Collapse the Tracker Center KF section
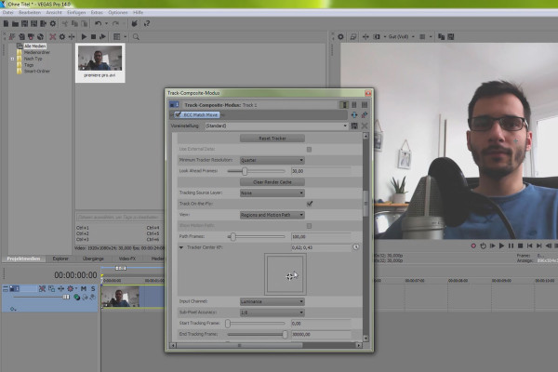This screenshot has height=372, width=558. click(x=181, y=247)
